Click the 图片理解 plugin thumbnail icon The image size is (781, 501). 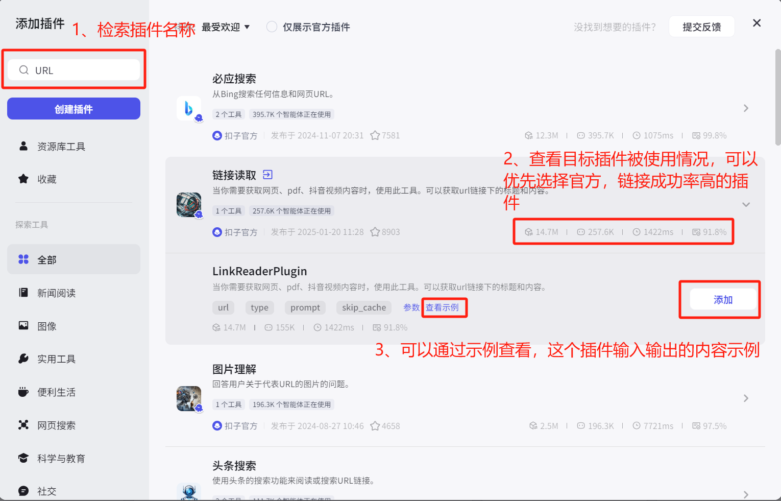[189, 398]
